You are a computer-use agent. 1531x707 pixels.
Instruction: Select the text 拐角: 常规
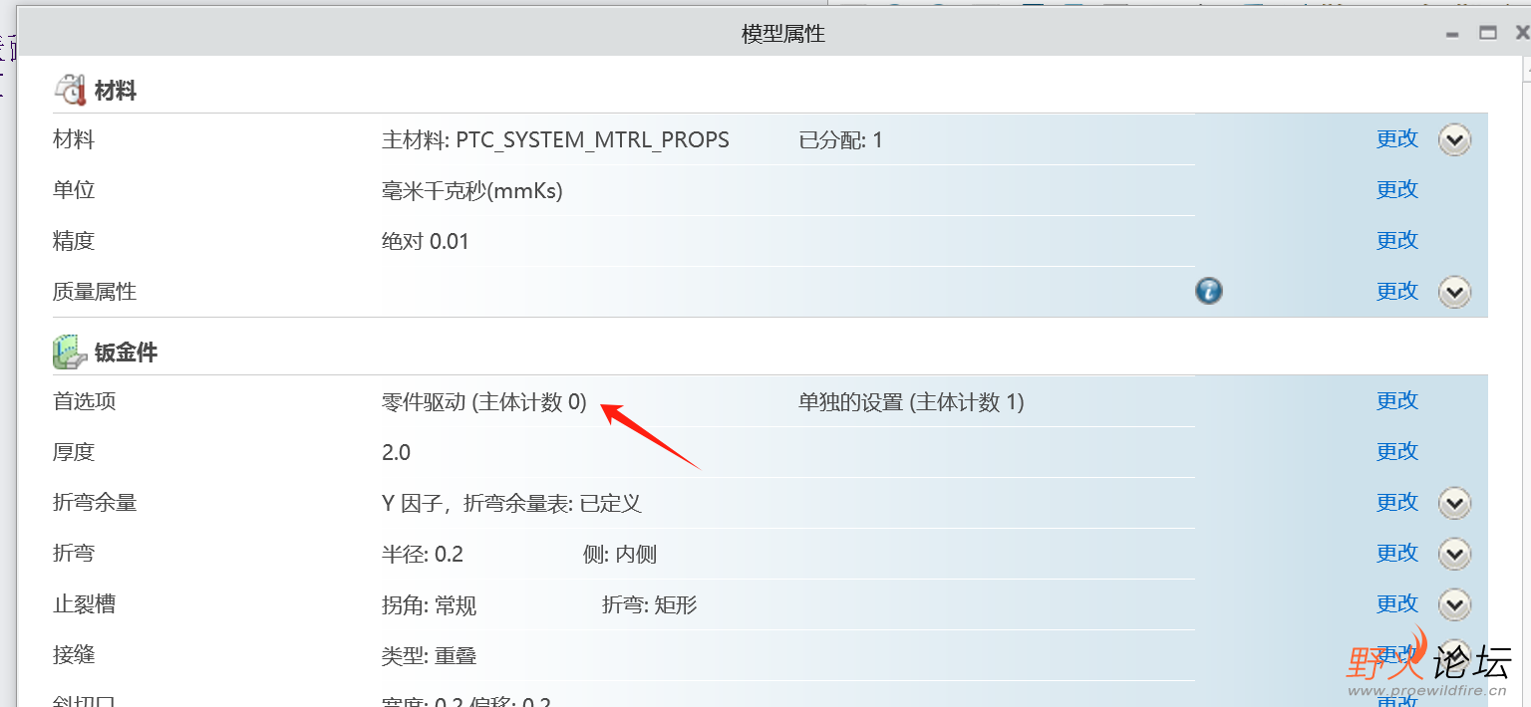tap(429, 605)
